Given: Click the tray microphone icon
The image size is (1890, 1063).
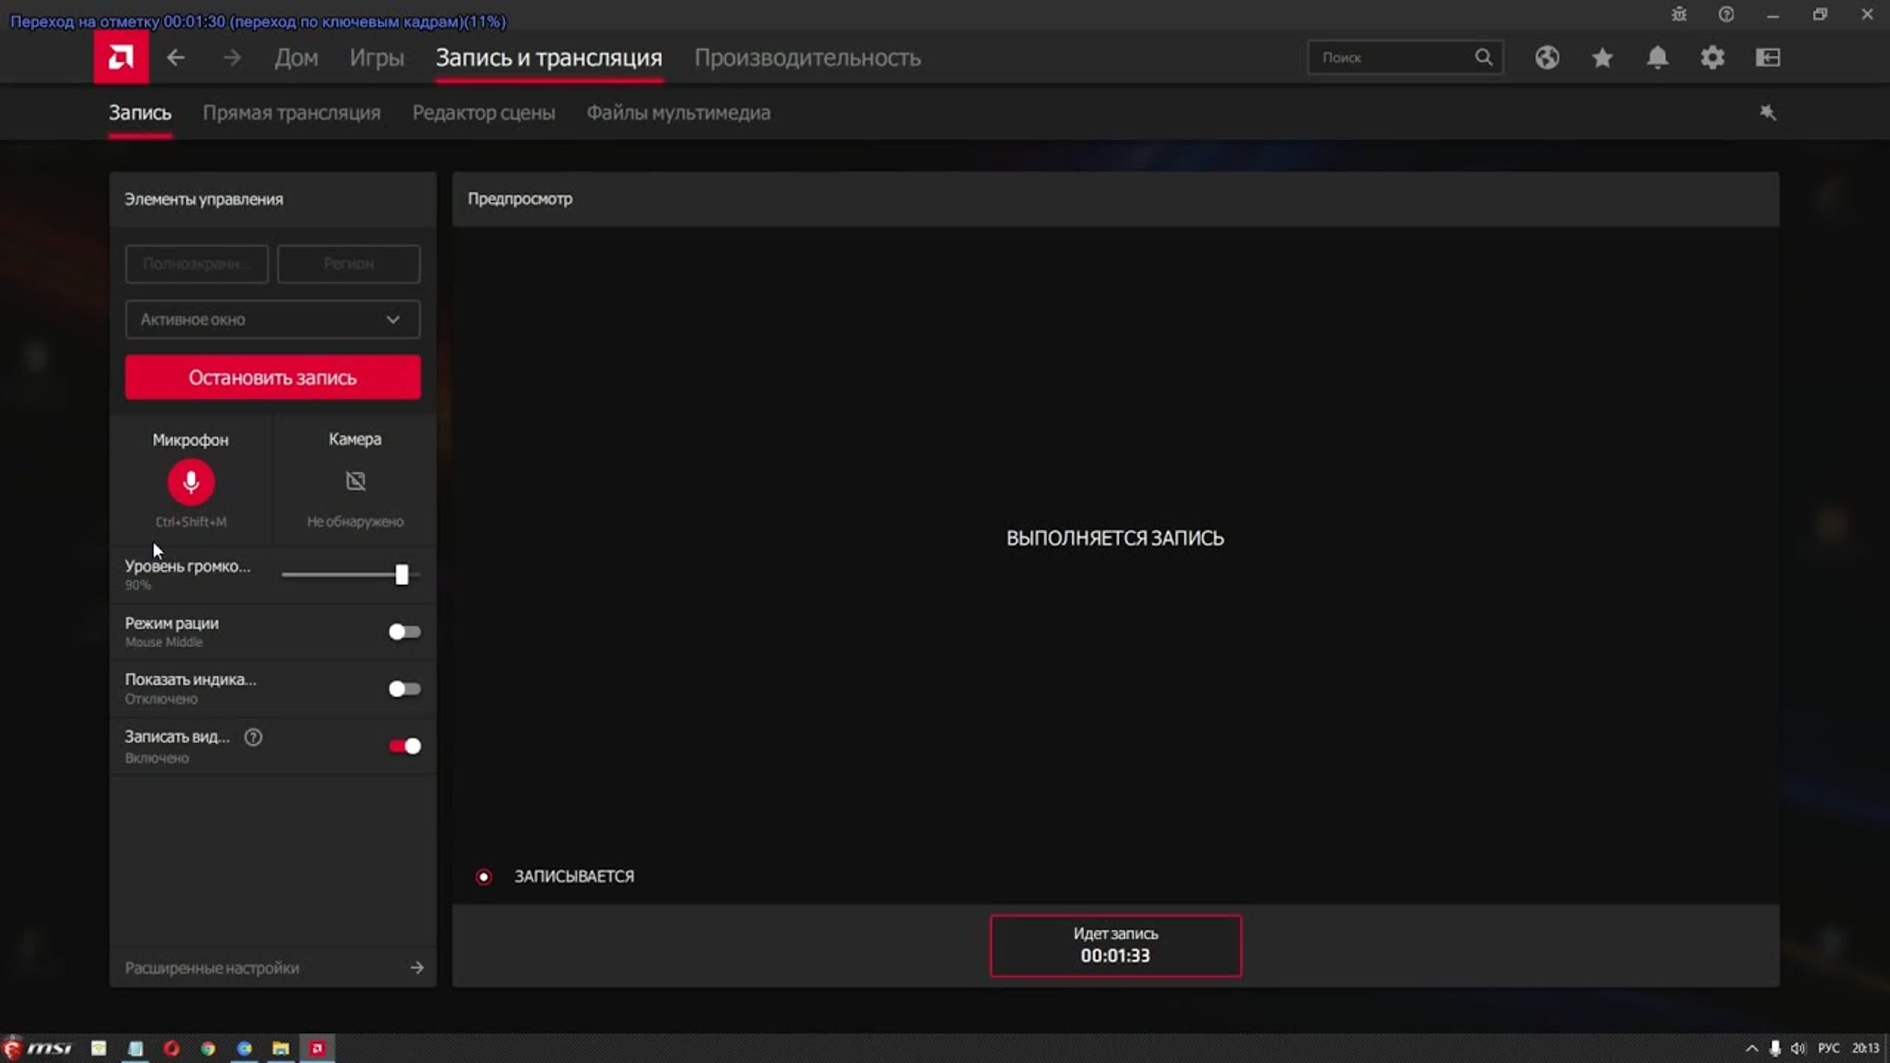Looking at the screenshot, I should click(x=1775, y=1048).
